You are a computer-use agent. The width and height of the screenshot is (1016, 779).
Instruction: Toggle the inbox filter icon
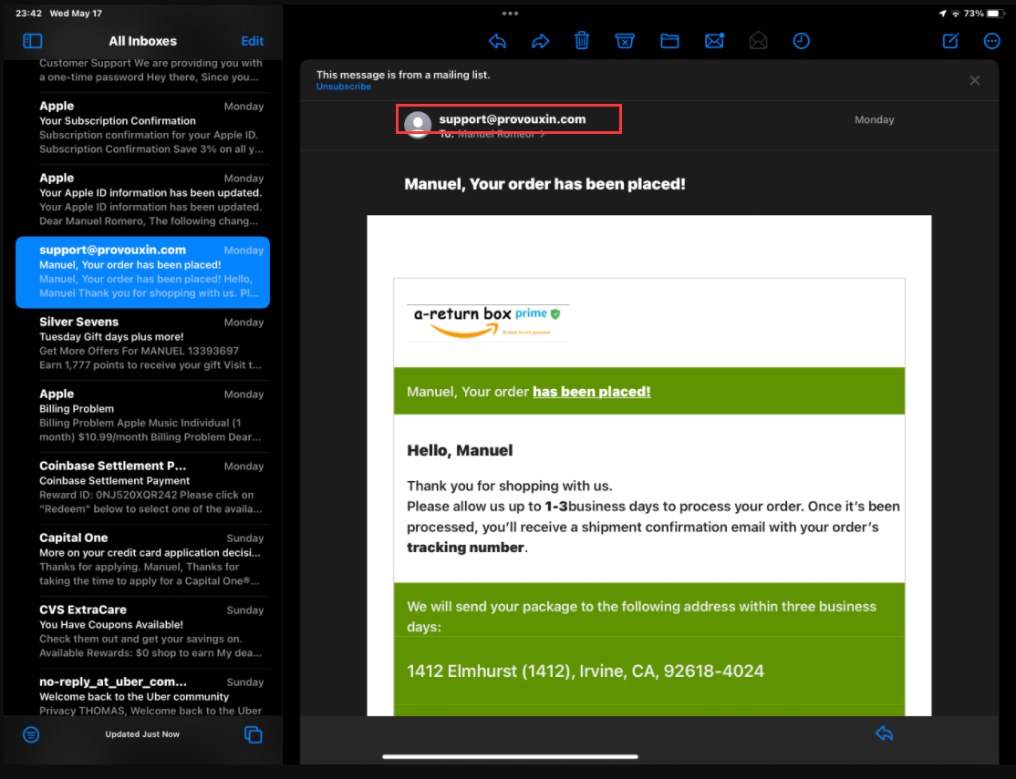32,734
